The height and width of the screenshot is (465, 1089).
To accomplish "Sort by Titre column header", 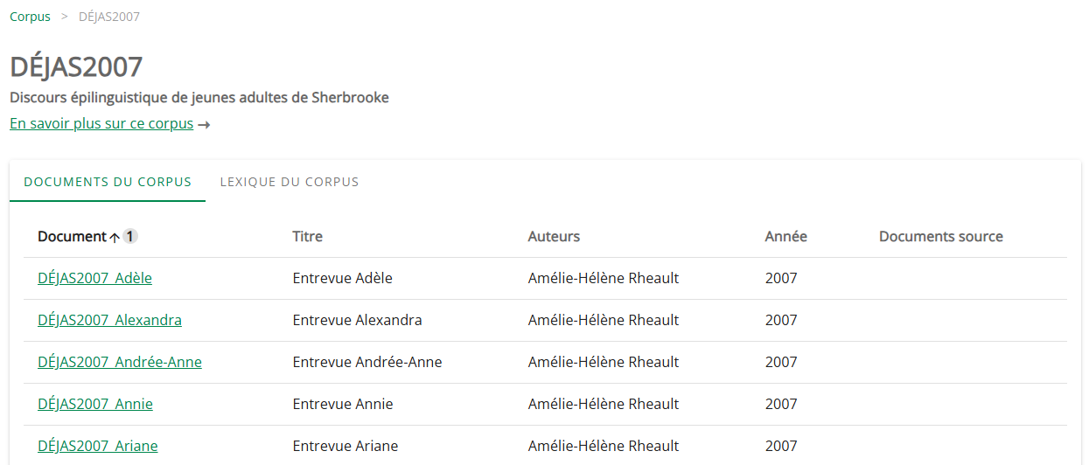I will click(x=307, y=236).
